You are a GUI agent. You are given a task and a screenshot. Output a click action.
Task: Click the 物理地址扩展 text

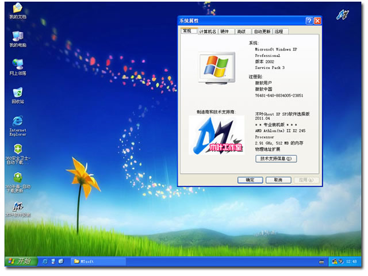[x=267, y=149]
